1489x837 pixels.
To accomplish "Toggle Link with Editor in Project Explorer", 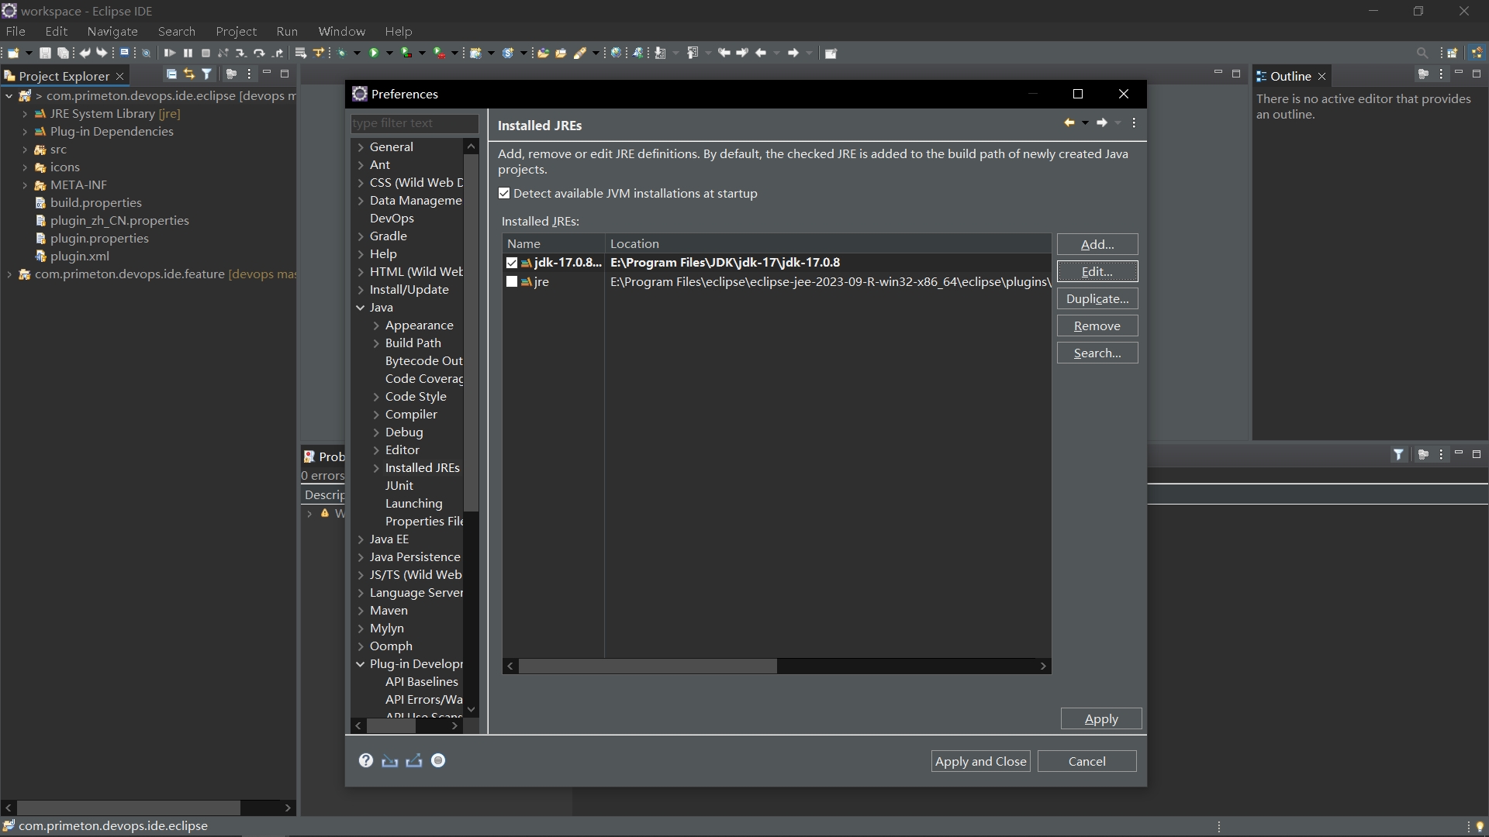I will (x=188, y=74).
